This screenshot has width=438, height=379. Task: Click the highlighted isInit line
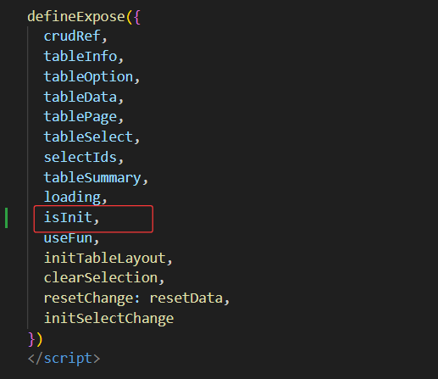click(x=93, y=219)
